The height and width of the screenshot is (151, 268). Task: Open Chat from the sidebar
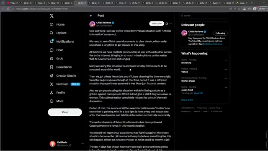(x=56, y=50)
